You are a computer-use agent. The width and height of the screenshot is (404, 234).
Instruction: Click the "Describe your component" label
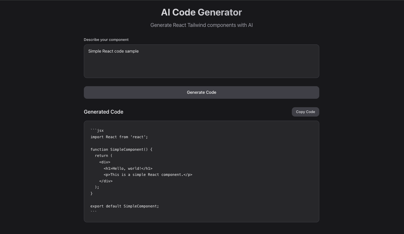[x=106, y=40]
